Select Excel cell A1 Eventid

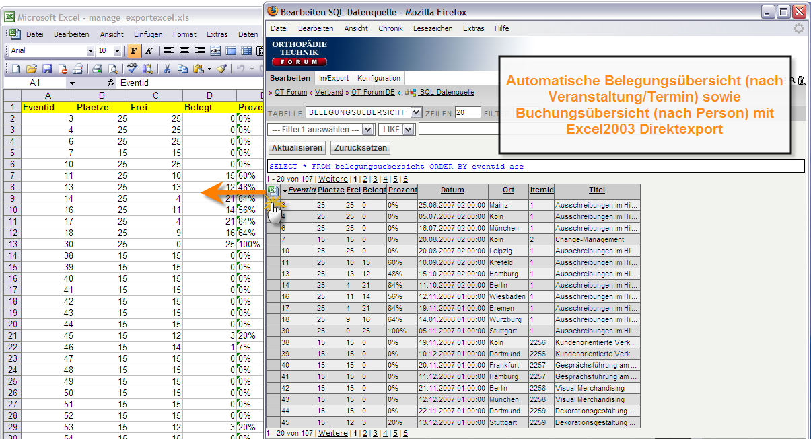point(48,107)
